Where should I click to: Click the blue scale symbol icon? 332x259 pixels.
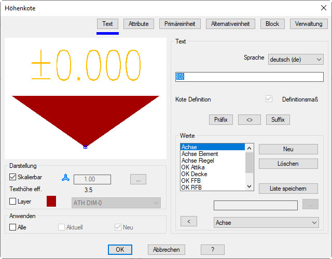[64, 177]
